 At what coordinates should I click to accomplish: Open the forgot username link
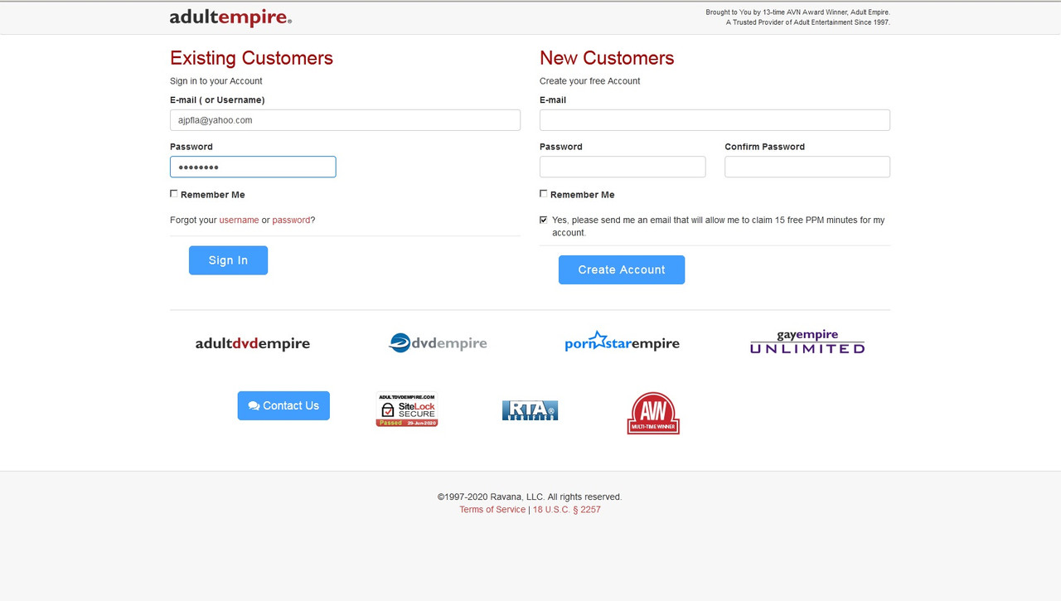click(x=239, y=221)
